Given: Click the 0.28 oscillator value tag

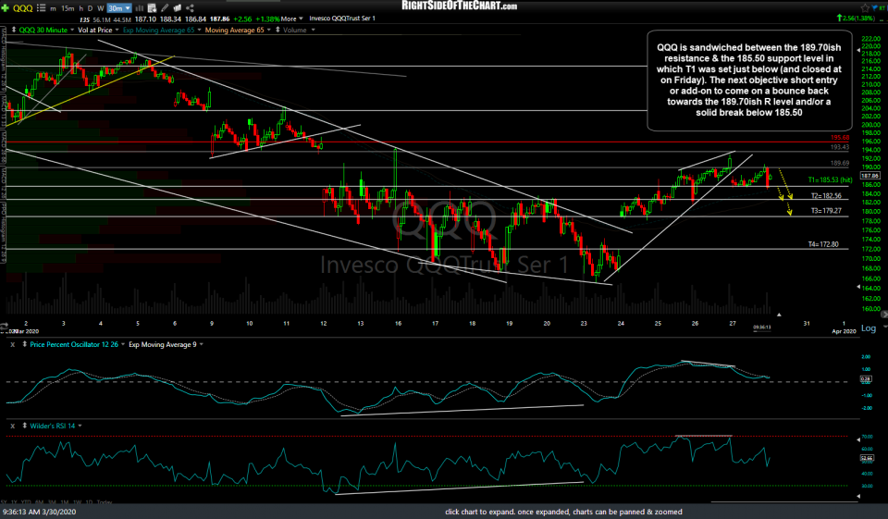Looking at the screenshot, I should tap(866, 378).
